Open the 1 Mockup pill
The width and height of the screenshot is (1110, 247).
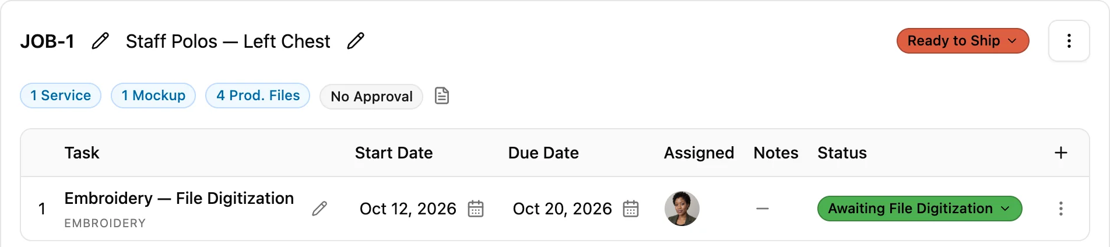[x=153, y=96]
